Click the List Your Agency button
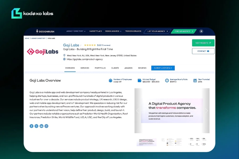The height and width of the screenshot is (159, 239). [157, 31]
